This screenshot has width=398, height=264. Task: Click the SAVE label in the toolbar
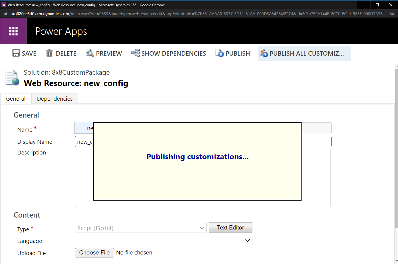(29, 54)
